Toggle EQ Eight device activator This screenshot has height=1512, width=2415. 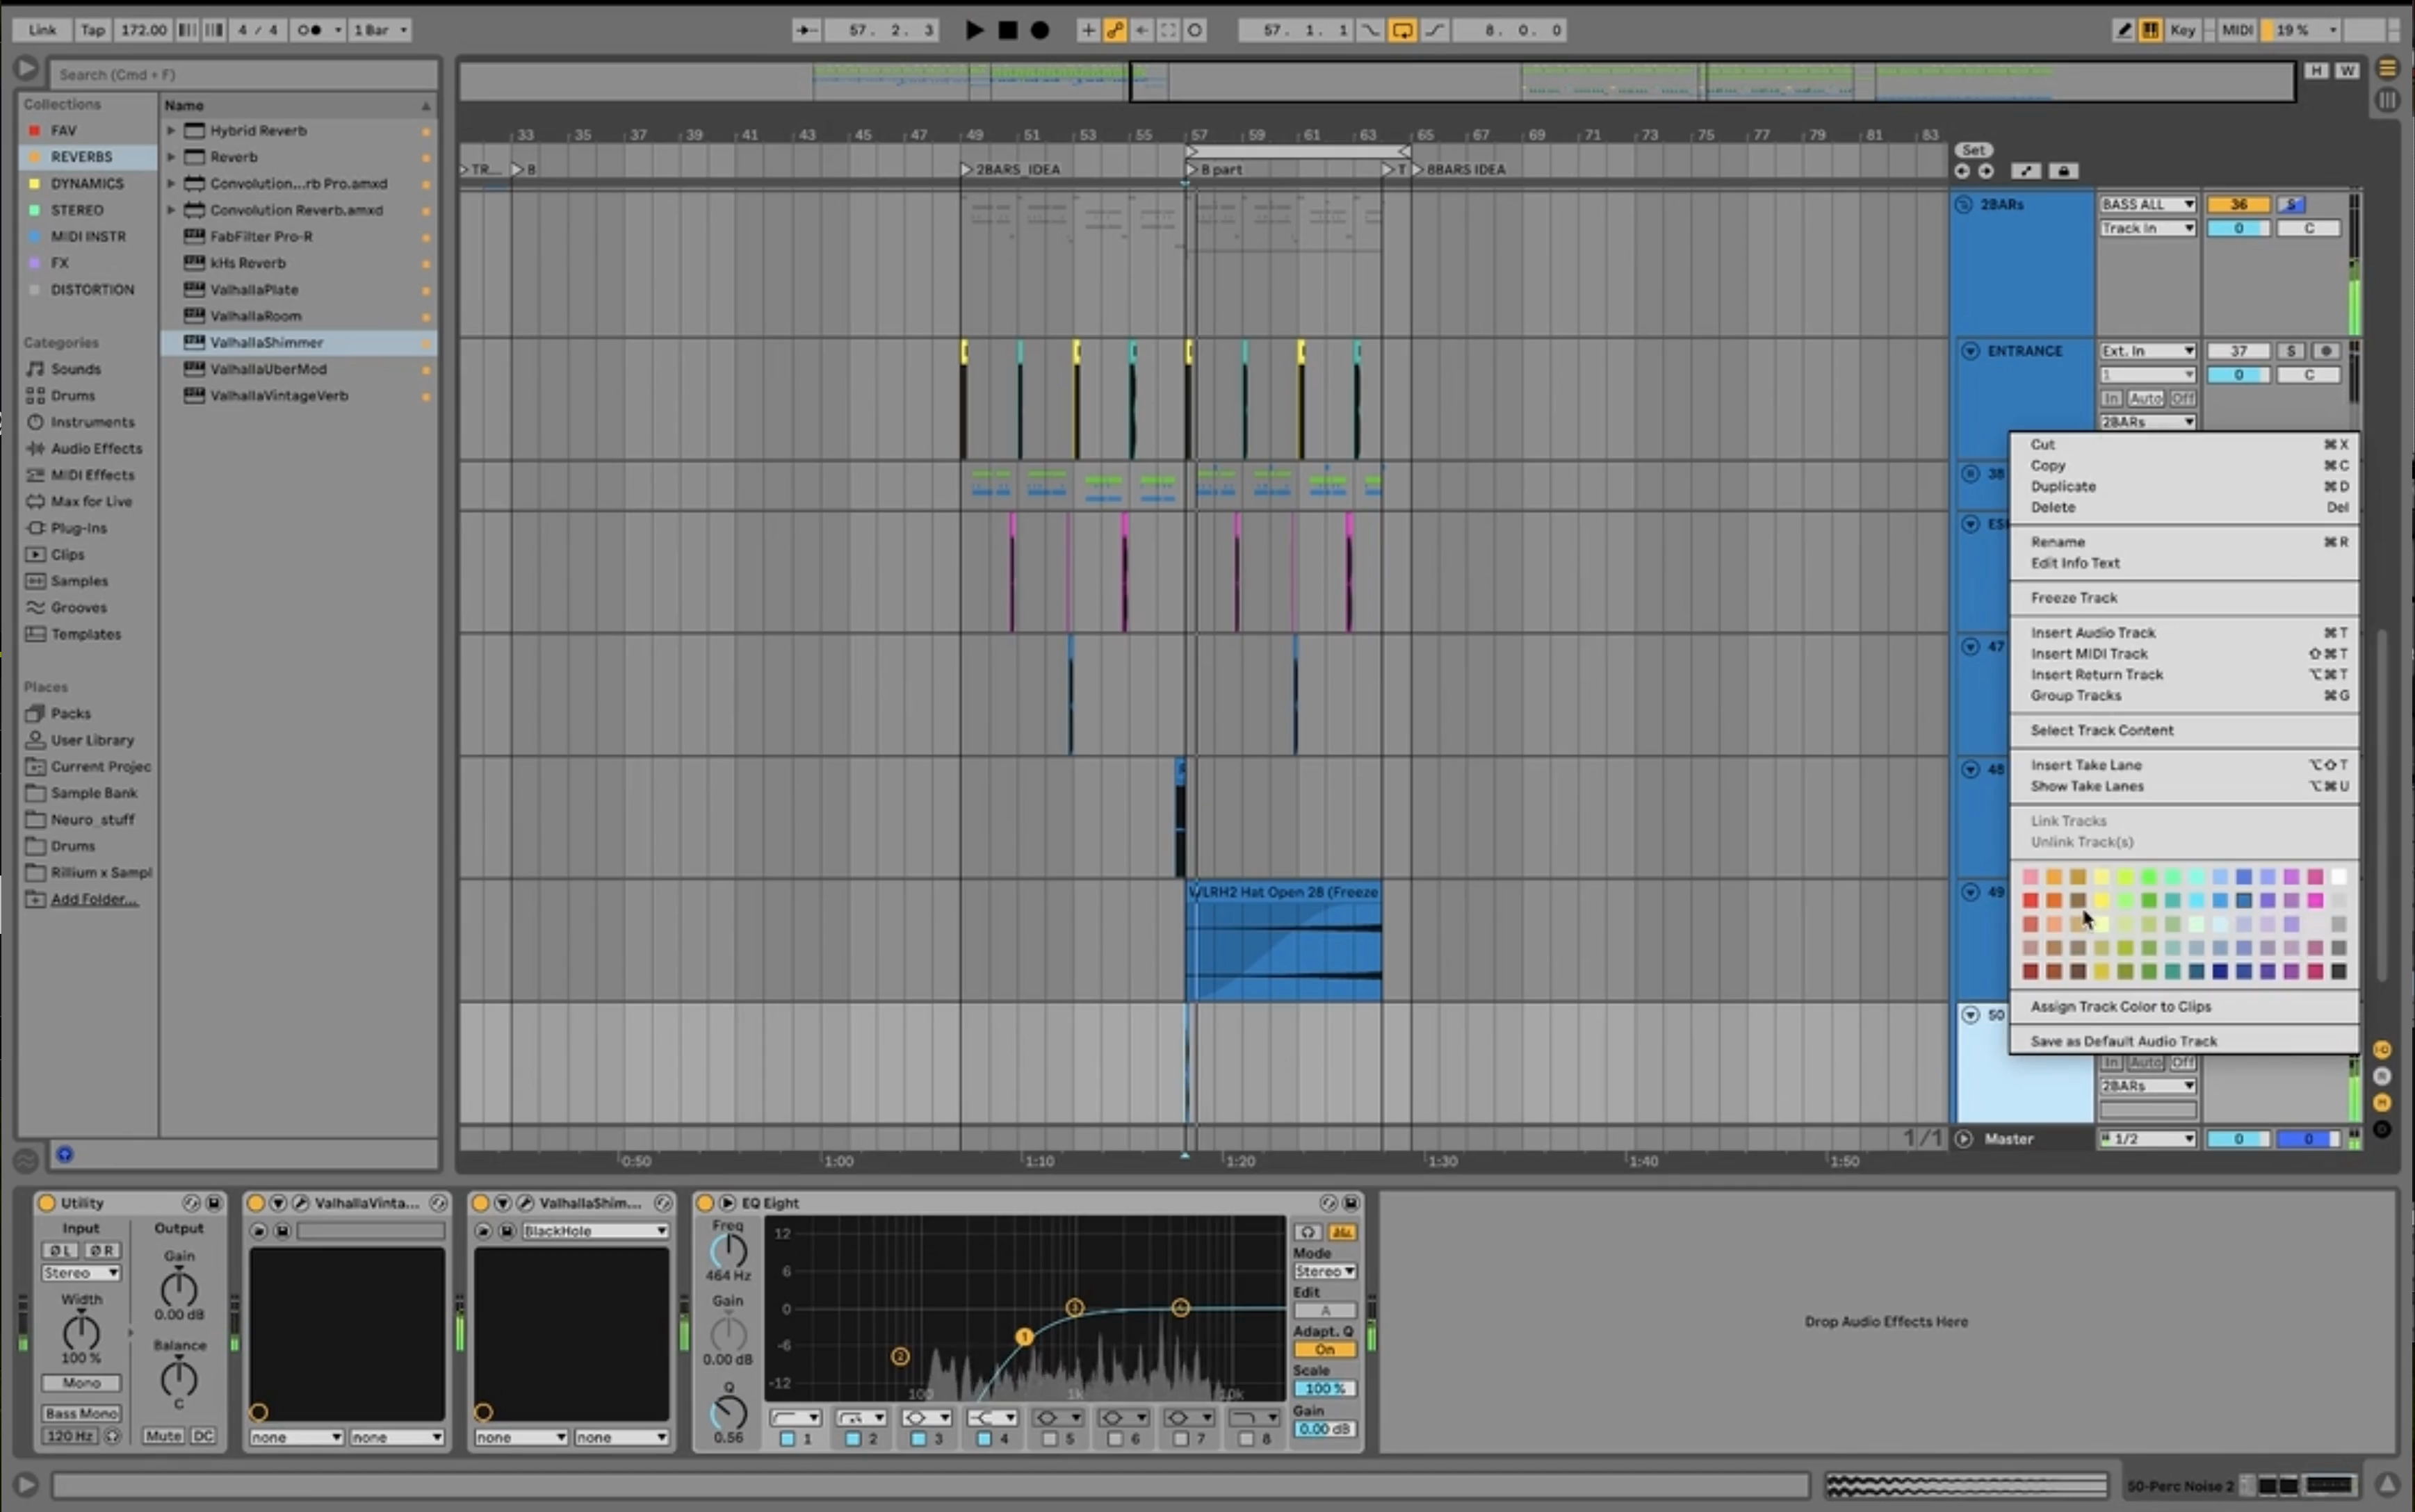coord(706,1203)
